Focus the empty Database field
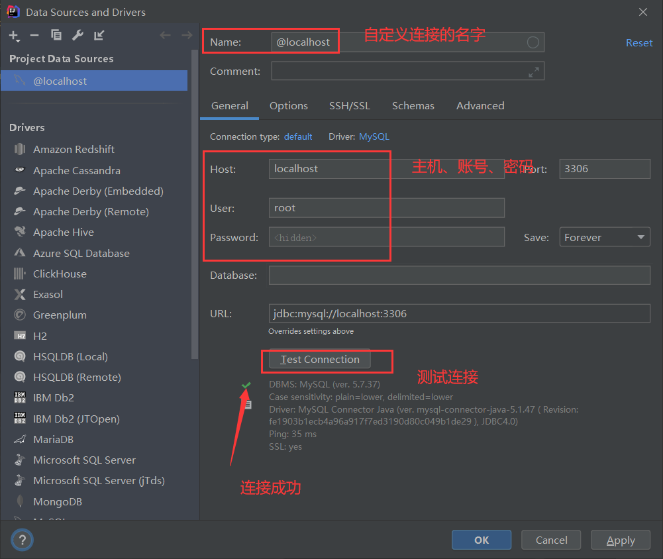Screen dimensions: 663x559 (x=459, y=276)
